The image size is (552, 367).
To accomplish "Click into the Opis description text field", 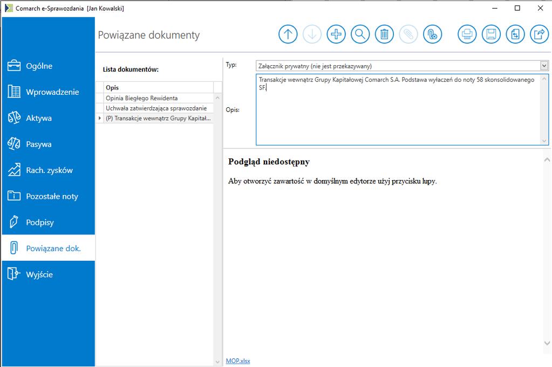I will (398, 109).
